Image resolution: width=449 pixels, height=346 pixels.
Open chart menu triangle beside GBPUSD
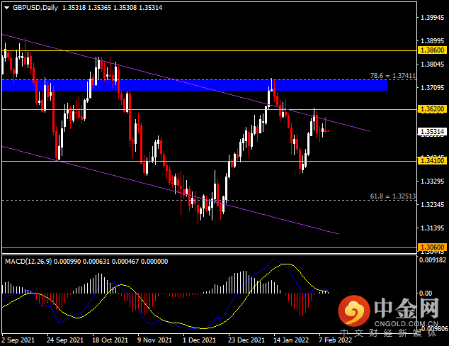6,8
